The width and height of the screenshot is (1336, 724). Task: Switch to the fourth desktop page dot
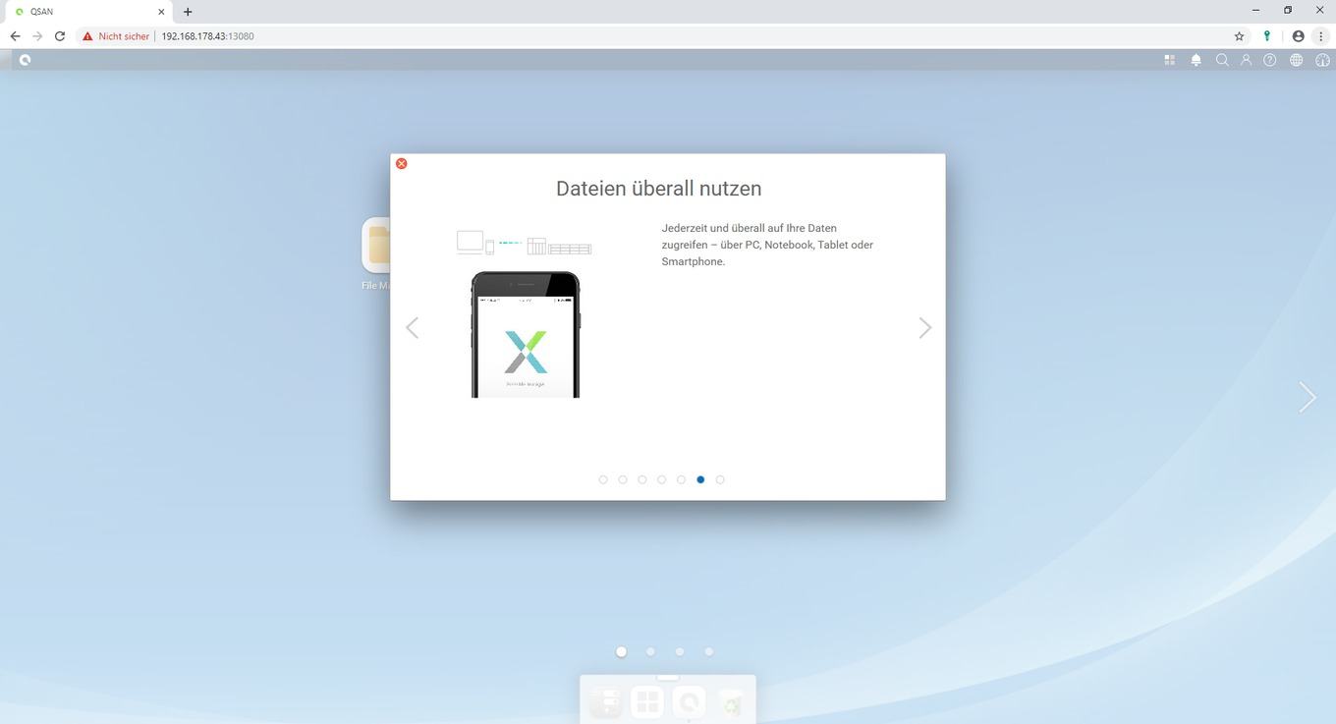tap(709, 651)
